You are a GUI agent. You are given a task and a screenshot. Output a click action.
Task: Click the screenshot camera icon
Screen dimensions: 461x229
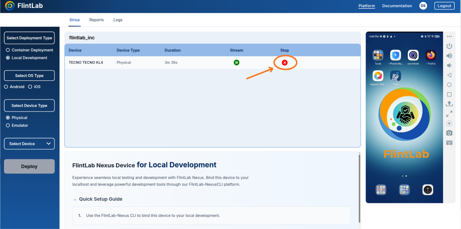(449, 133)
